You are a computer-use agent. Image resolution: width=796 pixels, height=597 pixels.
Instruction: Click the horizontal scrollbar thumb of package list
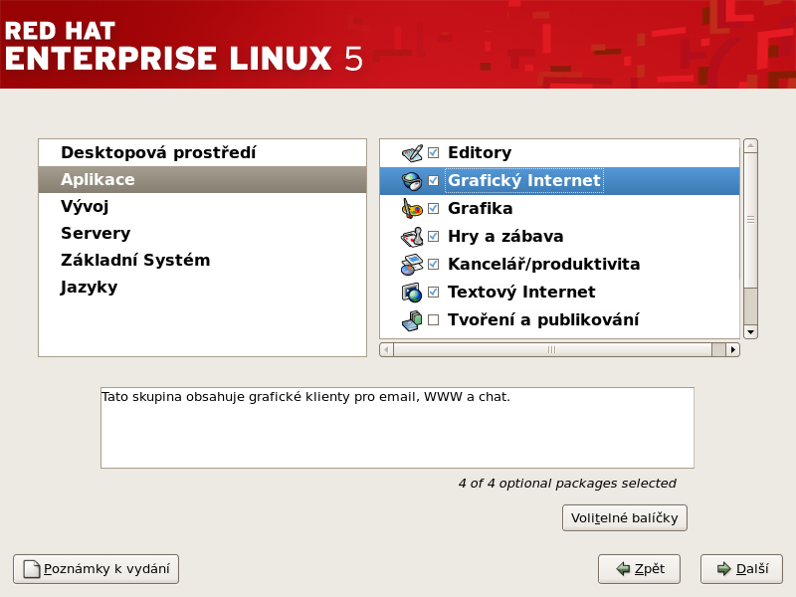(552, 349)
